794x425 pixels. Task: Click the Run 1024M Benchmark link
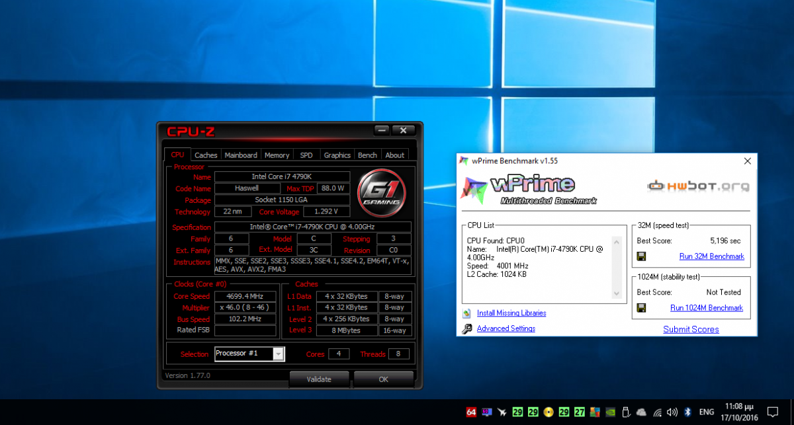tap(707, 308)
